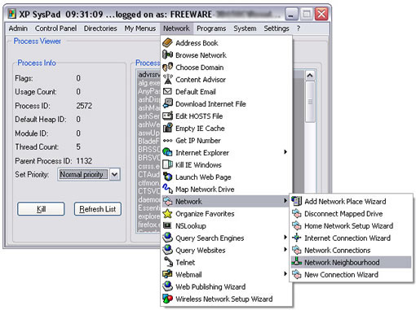This screenshot has height=310, width=416.
Task: Click the Query Search Engines globe icon
Action: 167,238
